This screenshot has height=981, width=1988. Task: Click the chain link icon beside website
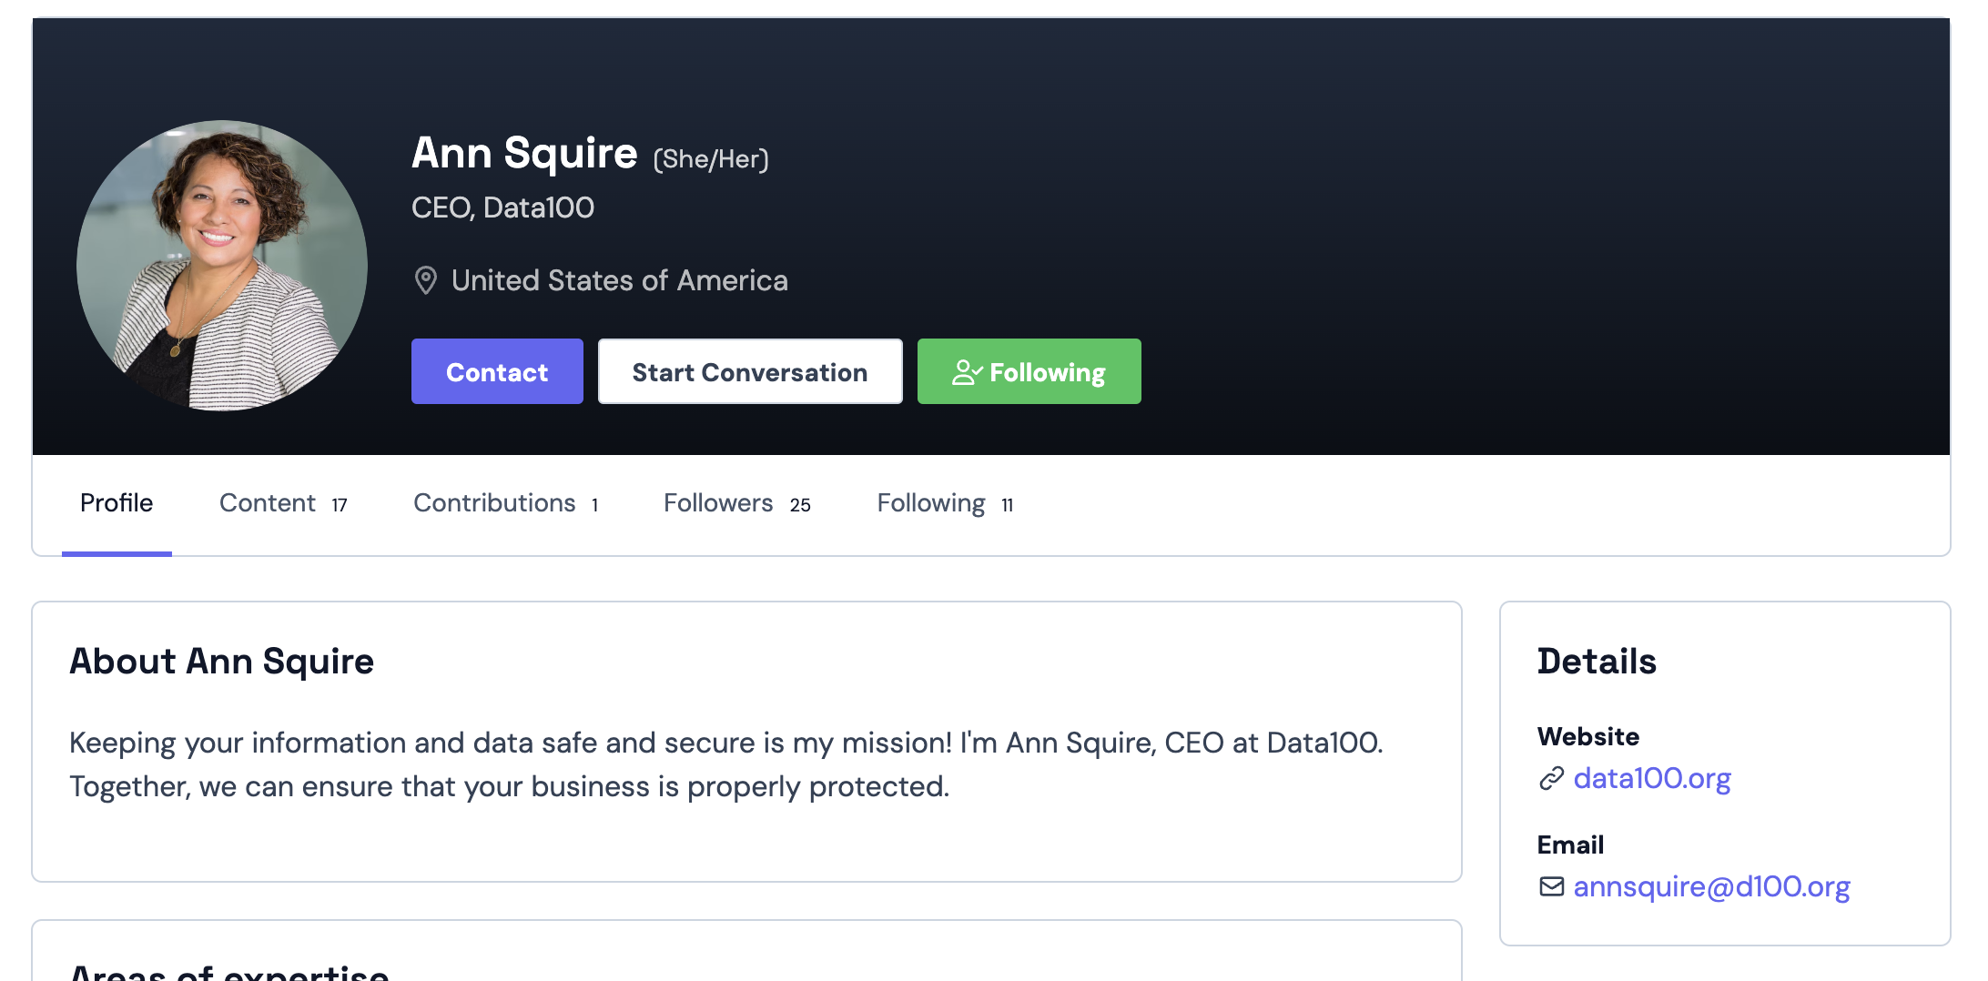tap(1551, 779)
